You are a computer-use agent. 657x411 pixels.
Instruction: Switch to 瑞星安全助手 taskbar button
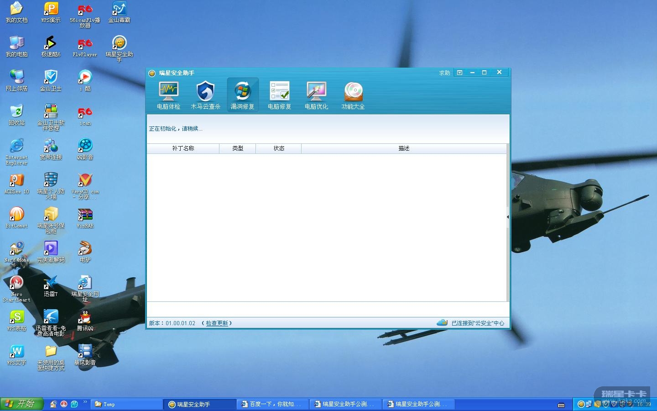pyautogui.click(x=200, y=404)
